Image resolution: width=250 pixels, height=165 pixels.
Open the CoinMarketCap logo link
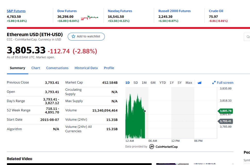[163, 146]
